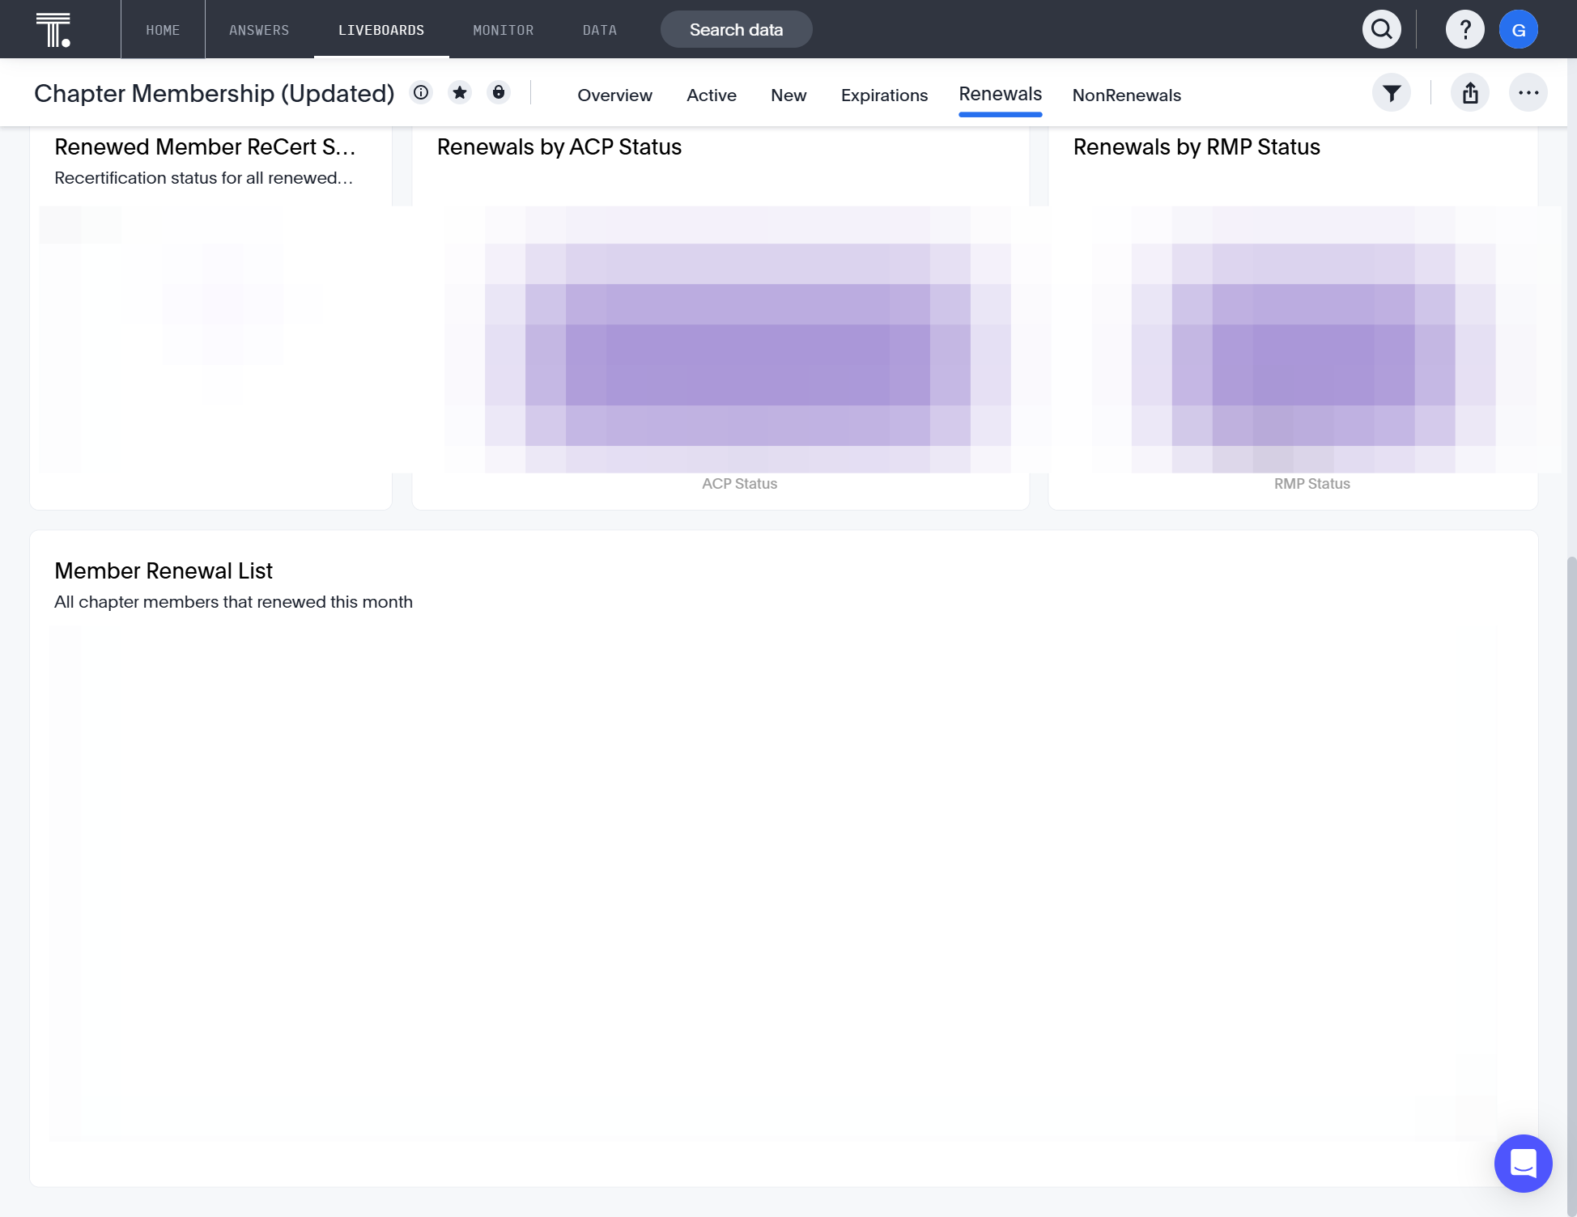Click the RMP Status chart thumbnail
Screen dimensions: 1577x1217
pos(1314,340)
